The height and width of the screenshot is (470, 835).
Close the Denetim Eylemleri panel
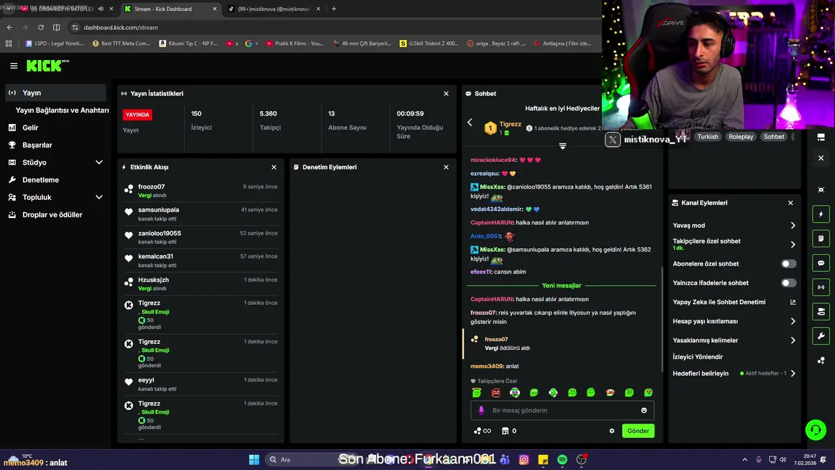[x=446, y=167]
